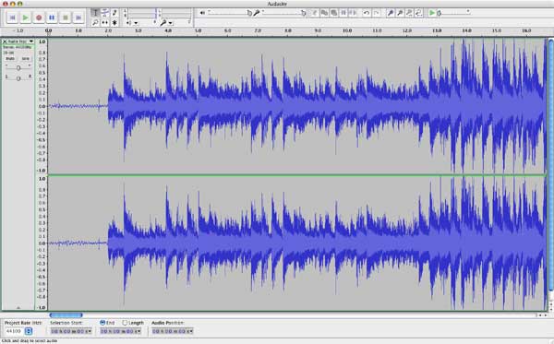
Task: Adjust the output volume slider beside speaker icon
Action: (x=230, y=13)
